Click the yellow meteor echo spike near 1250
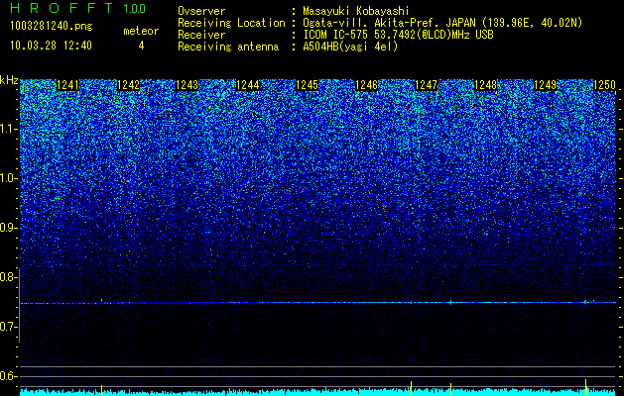 (x=585, y=387)
